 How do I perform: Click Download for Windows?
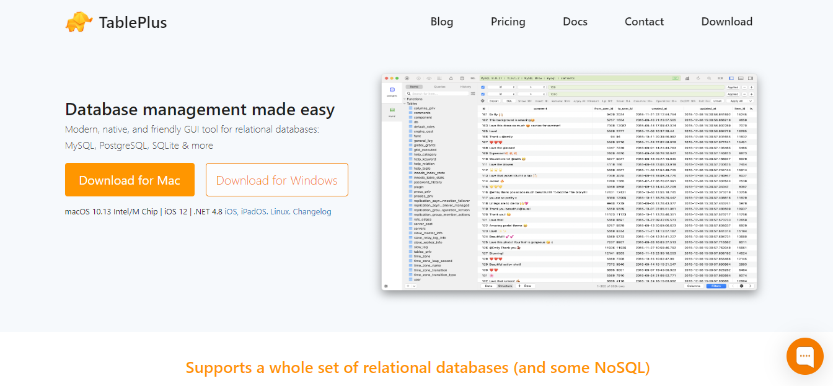tap(276, 180)
